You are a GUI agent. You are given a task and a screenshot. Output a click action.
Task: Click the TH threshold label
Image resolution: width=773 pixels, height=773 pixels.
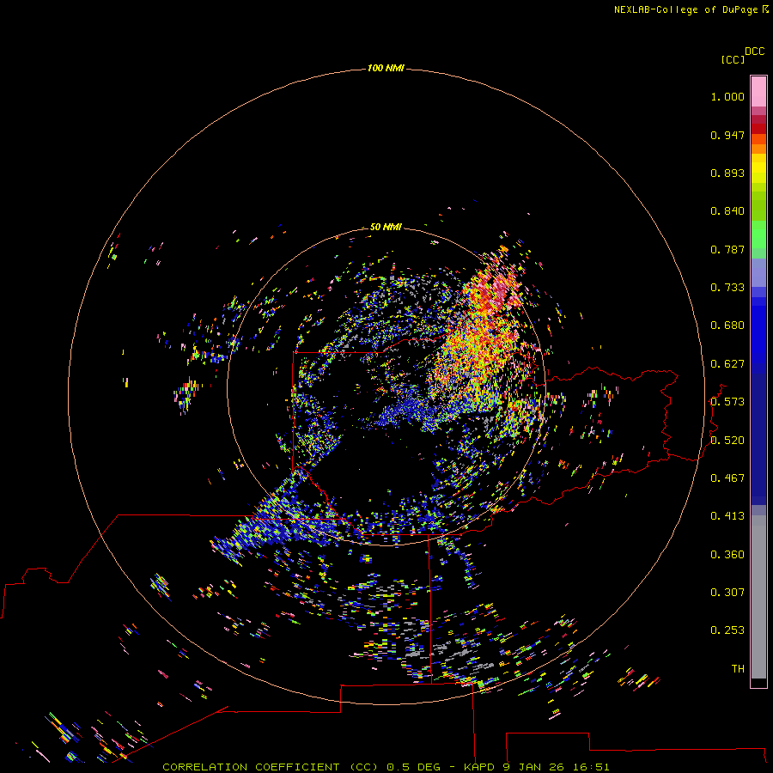pyautogui.click(x=738, y=669)
